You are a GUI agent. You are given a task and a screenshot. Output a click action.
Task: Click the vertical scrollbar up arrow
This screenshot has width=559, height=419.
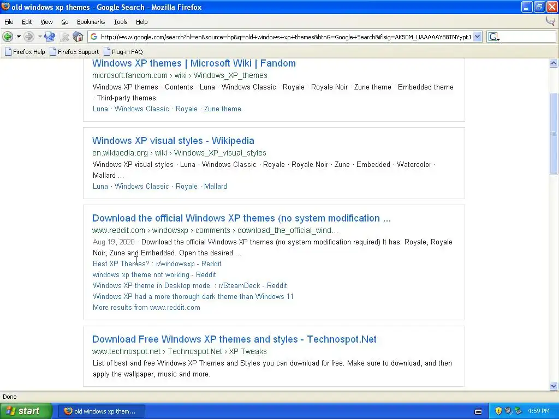[x=554, y=63]
